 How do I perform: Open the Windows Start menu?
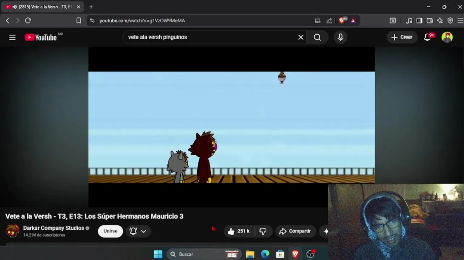coord(158,254)
